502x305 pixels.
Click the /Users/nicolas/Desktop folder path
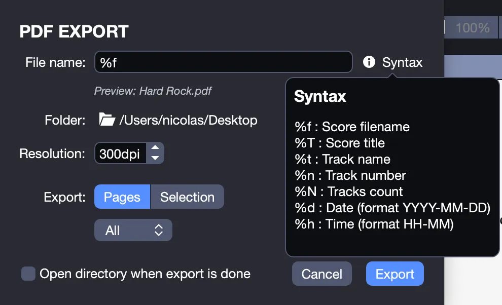[x=188, y=120]
